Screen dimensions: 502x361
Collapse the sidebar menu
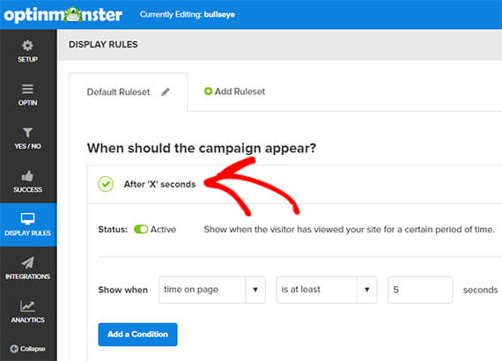[x=27, y=349]
